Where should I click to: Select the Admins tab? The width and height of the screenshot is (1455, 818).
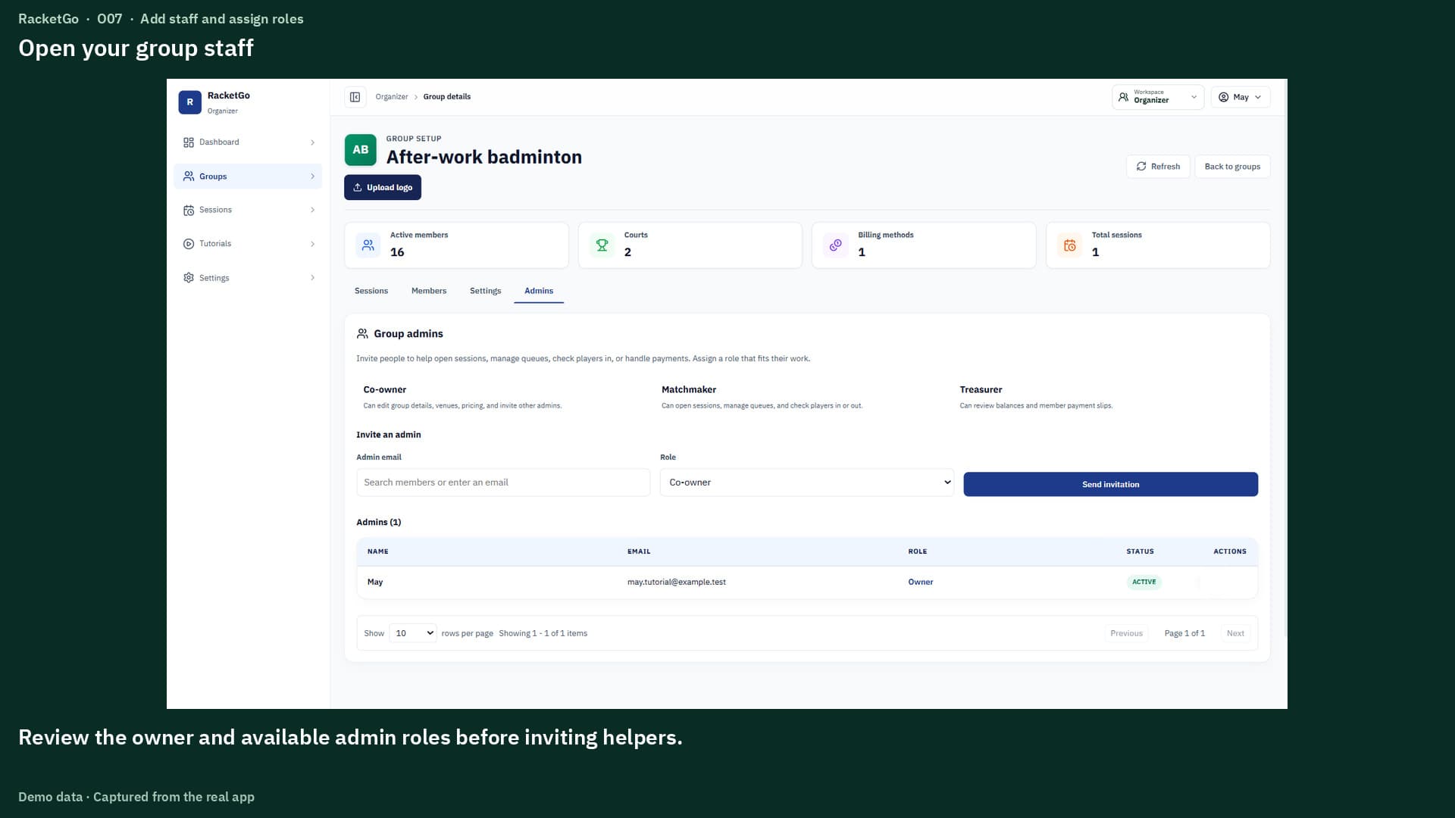tap(539, 291)
